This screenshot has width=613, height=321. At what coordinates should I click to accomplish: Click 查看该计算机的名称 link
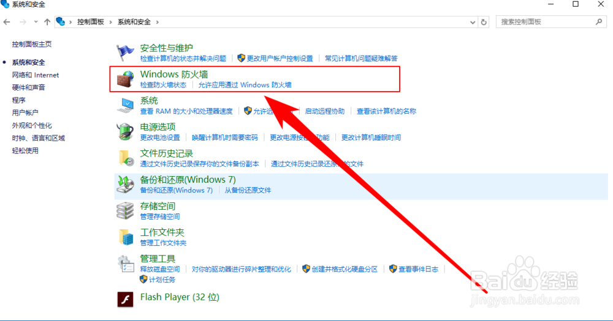[x=386, y=111]
